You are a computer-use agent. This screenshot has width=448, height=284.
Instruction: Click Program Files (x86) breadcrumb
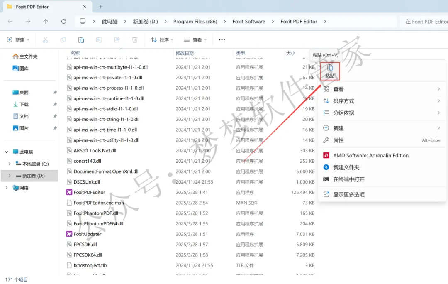195,22
